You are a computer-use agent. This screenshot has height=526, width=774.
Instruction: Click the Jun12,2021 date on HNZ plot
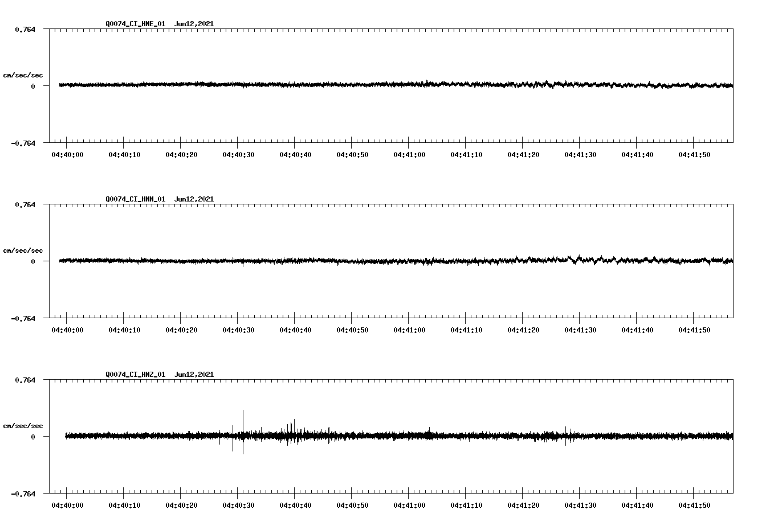point(194,375)
